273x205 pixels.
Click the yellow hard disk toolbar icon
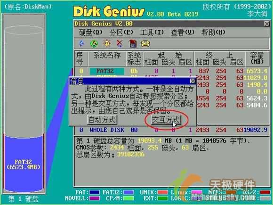point(145,44)
